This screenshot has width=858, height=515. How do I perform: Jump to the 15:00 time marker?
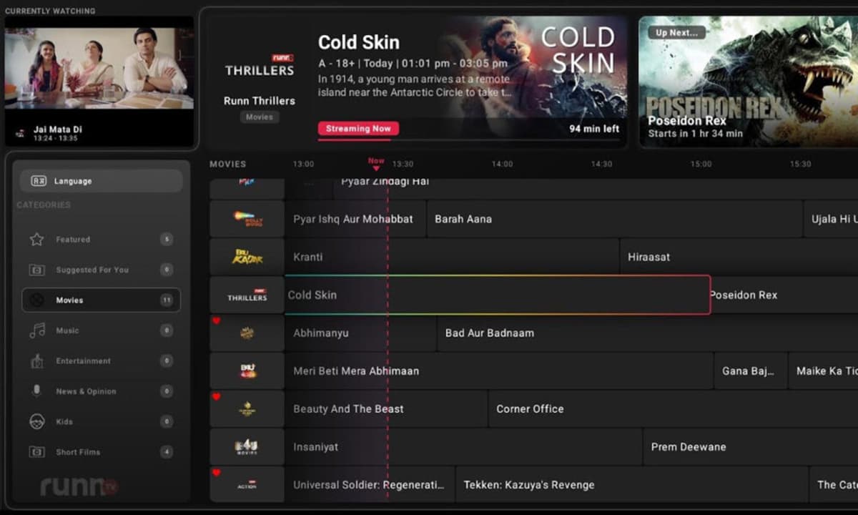coord(701,164)
